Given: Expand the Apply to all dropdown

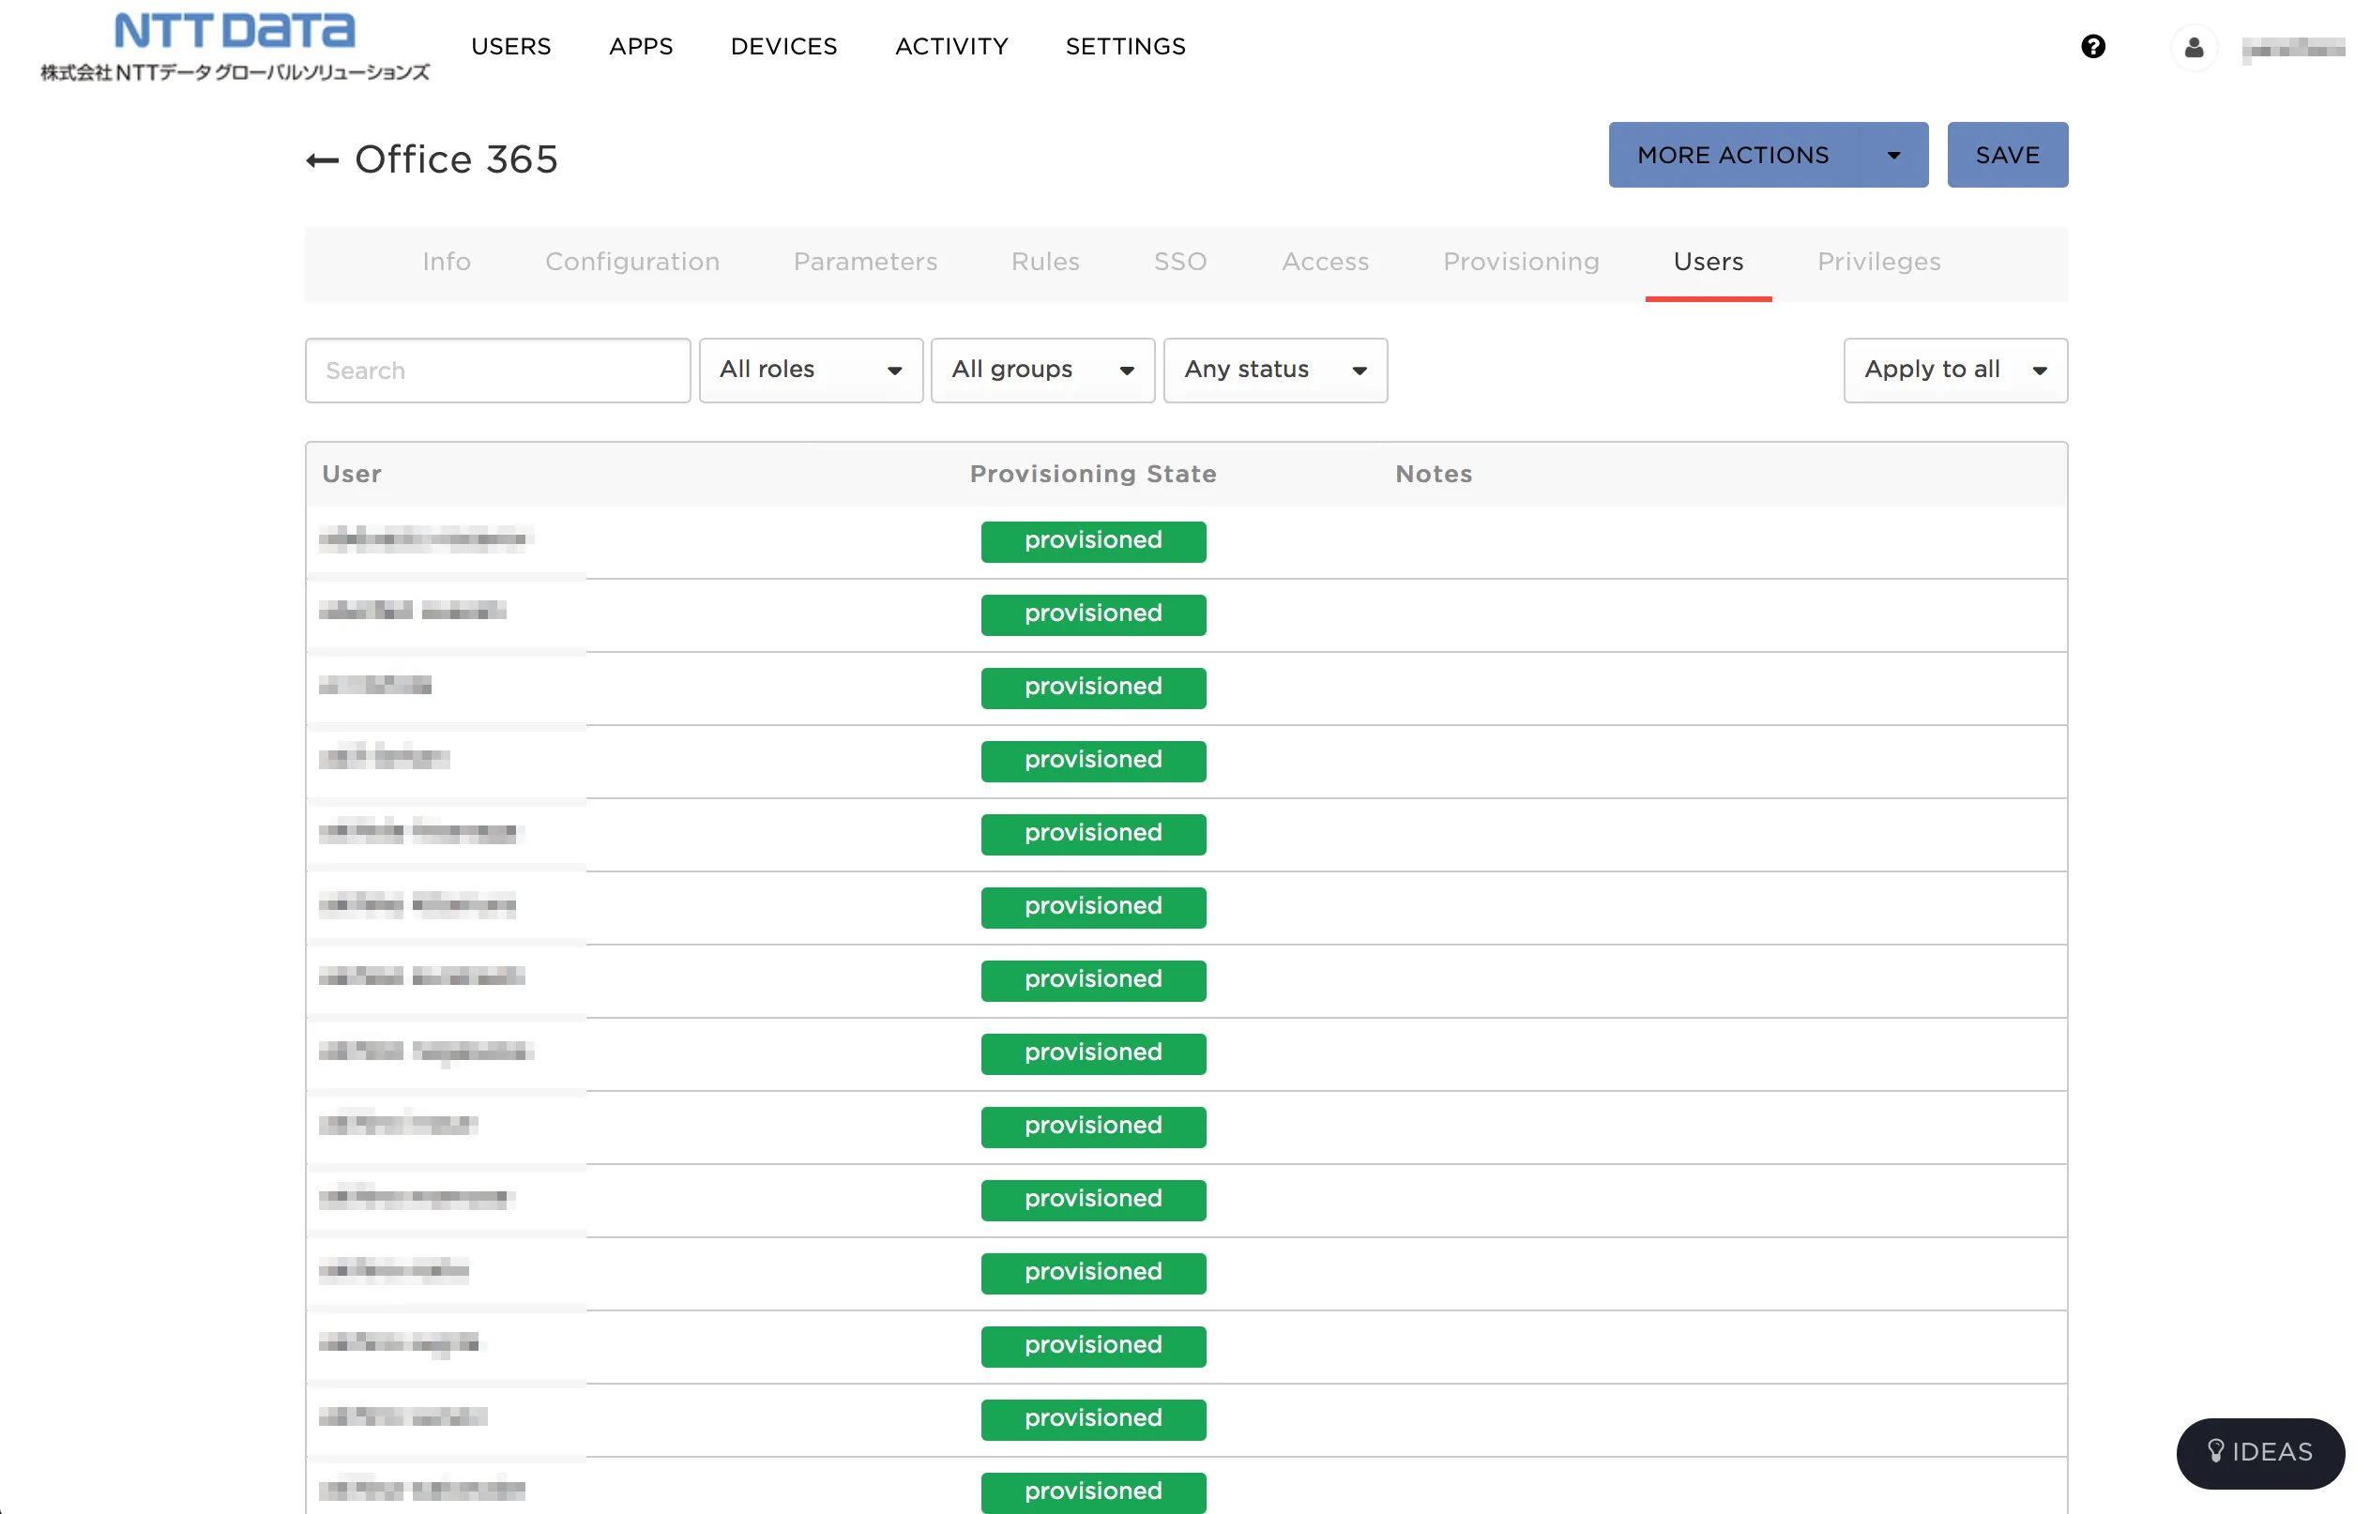Looking at the screenshot, I should click(1954, 370).
